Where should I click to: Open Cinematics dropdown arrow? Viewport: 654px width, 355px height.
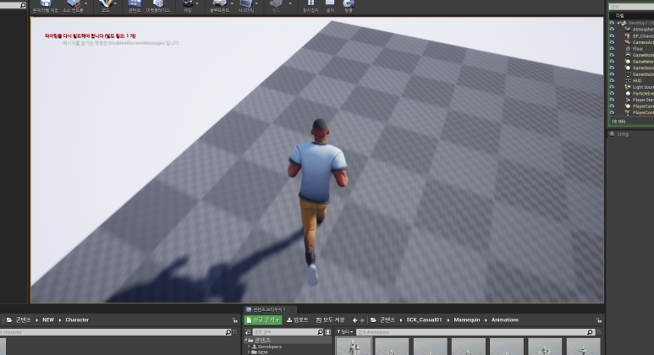point(257,3)
